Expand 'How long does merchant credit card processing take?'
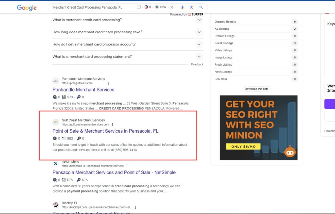The height and width of the screenshot is (214, 335). pyautogui.click(x=128, y=32)
